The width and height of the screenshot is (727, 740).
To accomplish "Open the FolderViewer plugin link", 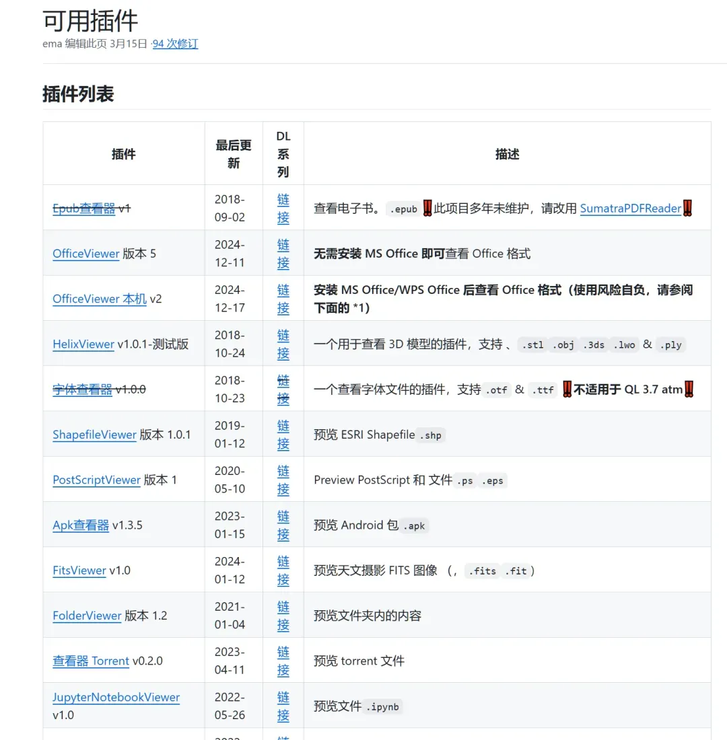I will (x=87, y=616).
